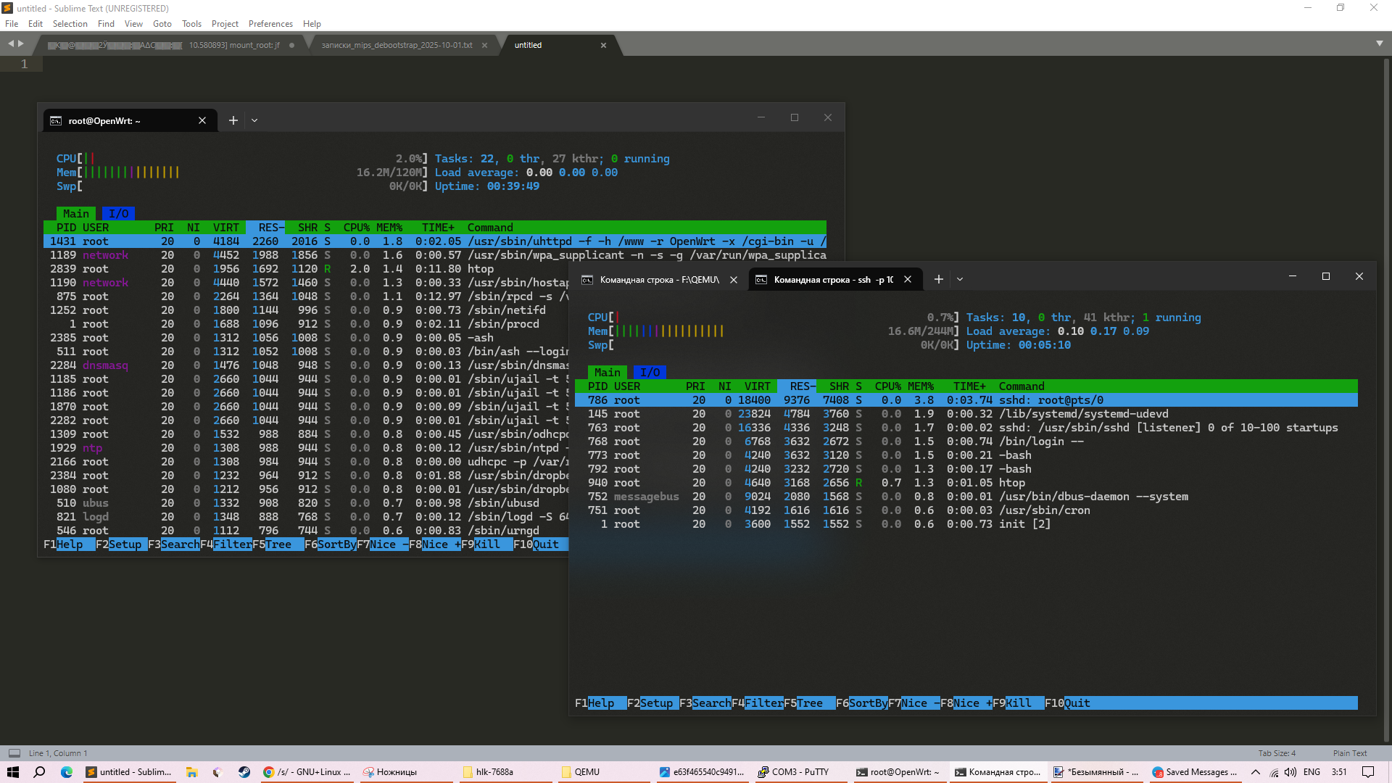The image size is (1392, 783).
Task: Open taskbar search magnifier icon
Action: [39, 772]
